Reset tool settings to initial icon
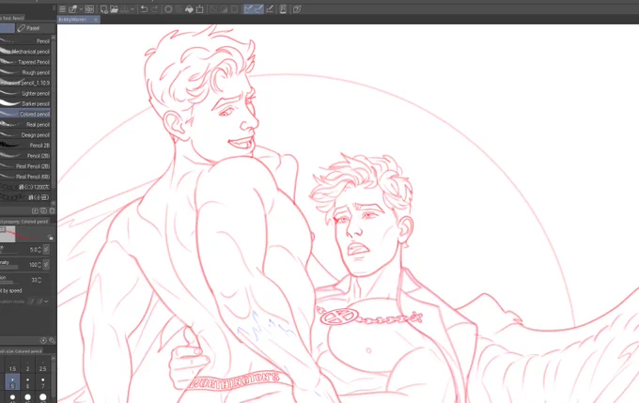 pyautogui.click(x=43, y=340)
